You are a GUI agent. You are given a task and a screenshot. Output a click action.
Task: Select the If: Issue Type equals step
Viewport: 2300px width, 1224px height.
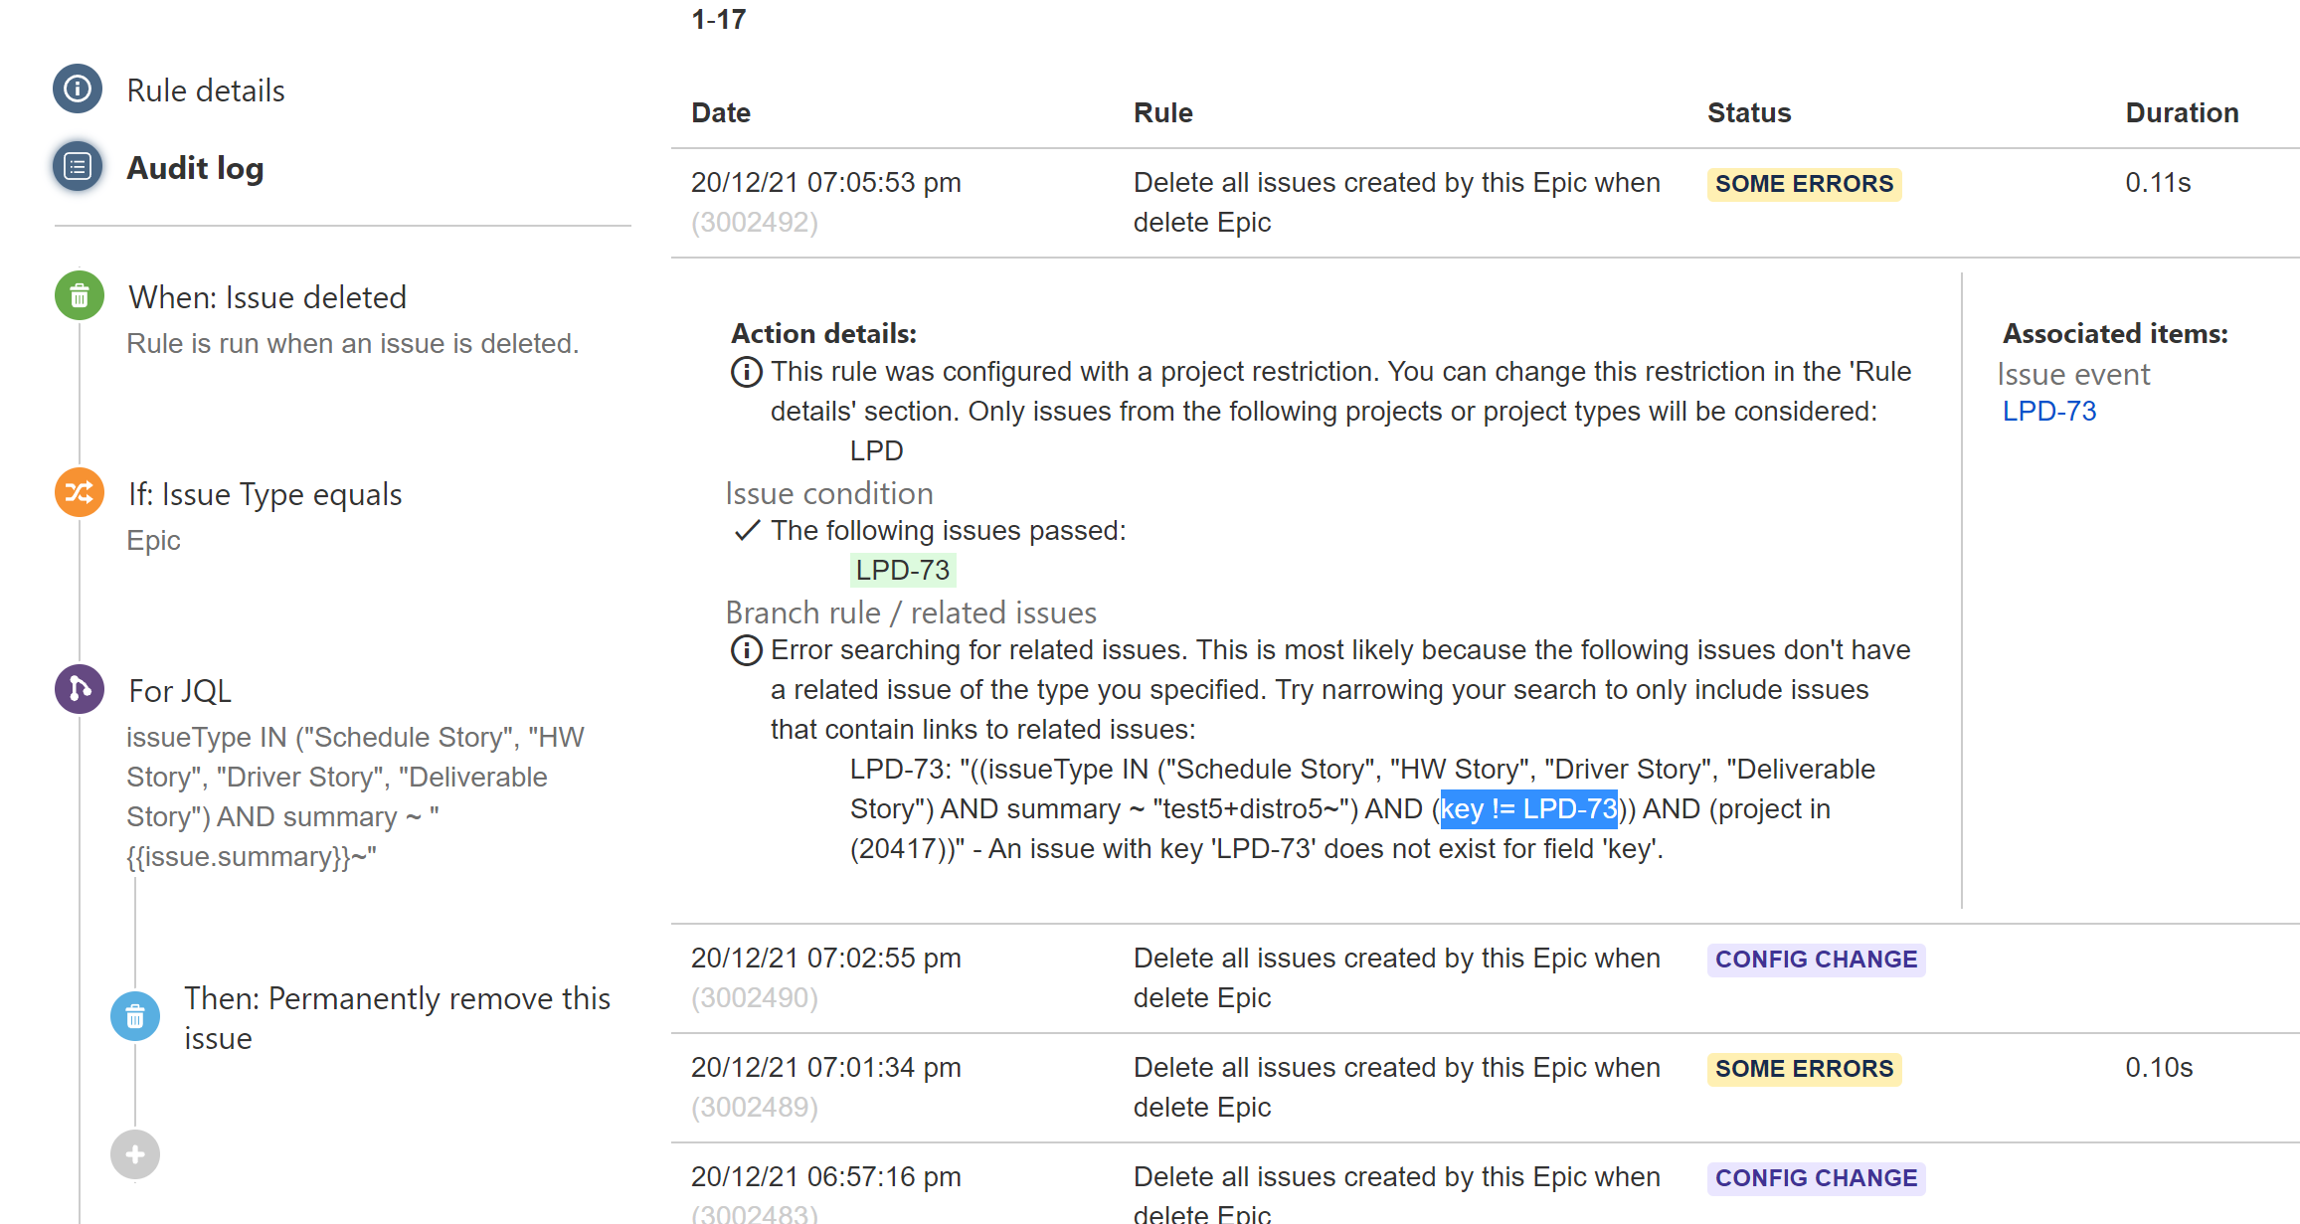click(265, 495)
